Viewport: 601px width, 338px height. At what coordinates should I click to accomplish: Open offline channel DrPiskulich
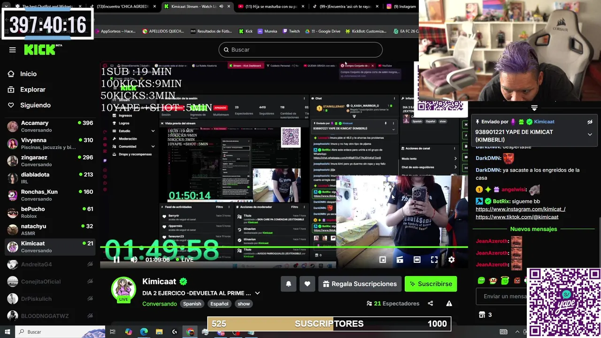pyautogui.click(x=50, y=299)
